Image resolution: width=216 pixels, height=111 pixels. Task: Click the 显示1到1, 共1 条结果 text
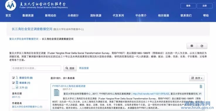[x=62, y=78]
